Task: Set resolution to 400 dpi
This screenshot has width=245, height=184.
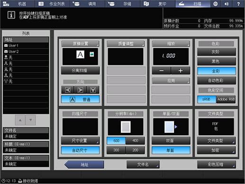Action: [135, 141]
